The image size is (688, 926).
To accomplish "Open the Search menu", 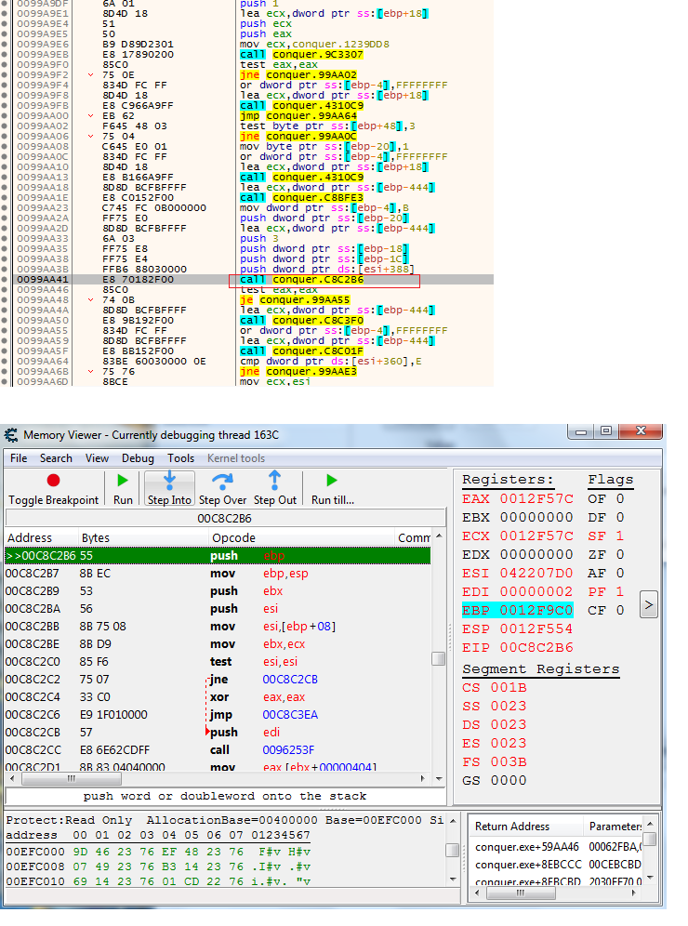I will point(56,458).
